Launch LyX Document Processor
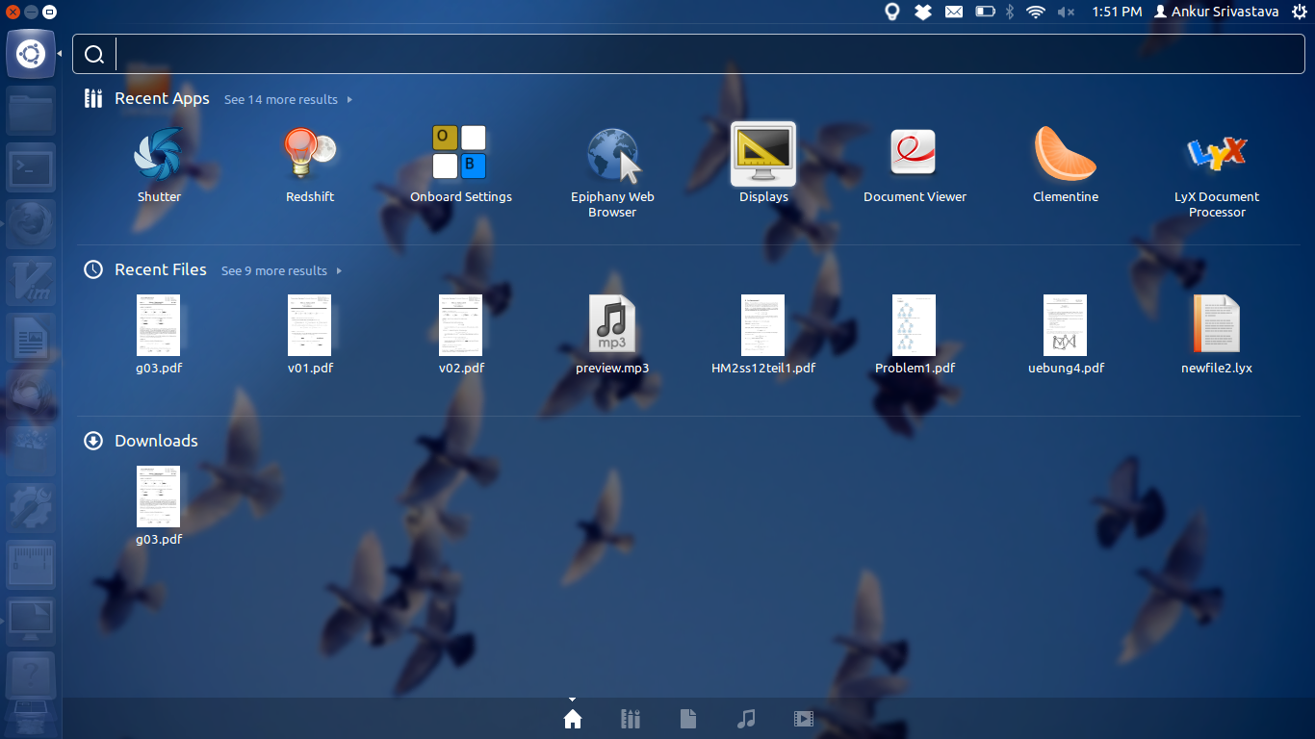 [1217, 152]
